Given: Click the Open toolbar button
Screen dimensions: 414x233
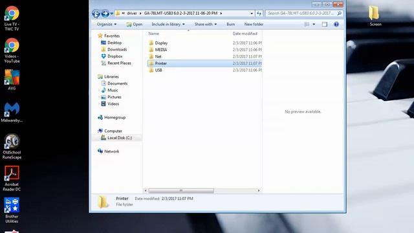Looking at the screenshot, I should [x=135, y=25].
